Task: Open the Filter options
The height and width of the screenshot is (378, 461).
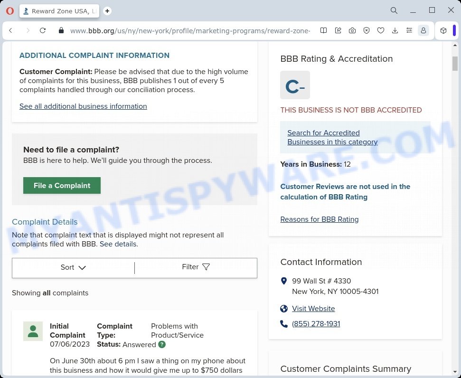Action: [x=196, y=267]
